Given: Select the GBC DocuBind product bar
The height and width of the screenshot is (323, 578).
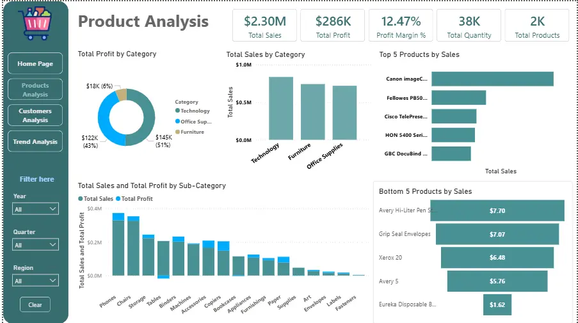Looking at the screenshot, I should tap(451, 154).
